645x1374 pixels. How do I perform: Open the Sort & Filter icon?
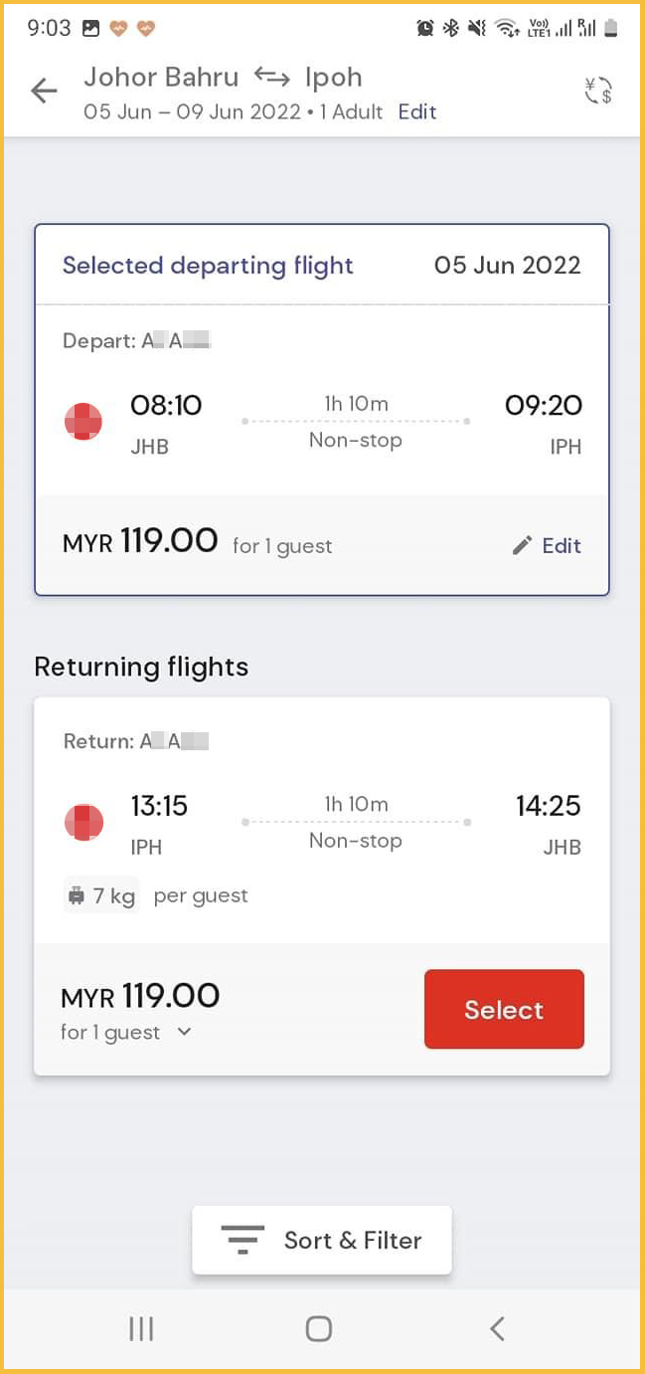(x=242, y=1240)
